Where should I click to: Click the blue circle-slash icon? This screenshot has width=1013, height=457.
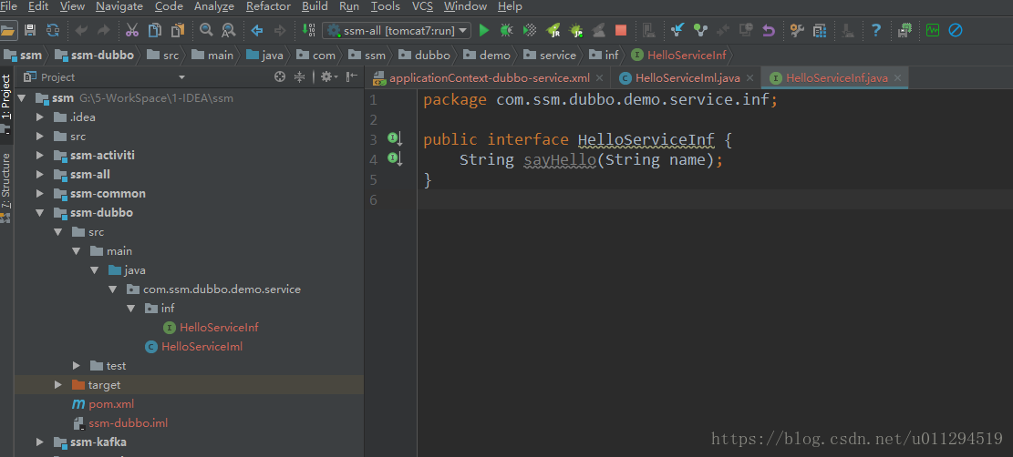[955, 30]
